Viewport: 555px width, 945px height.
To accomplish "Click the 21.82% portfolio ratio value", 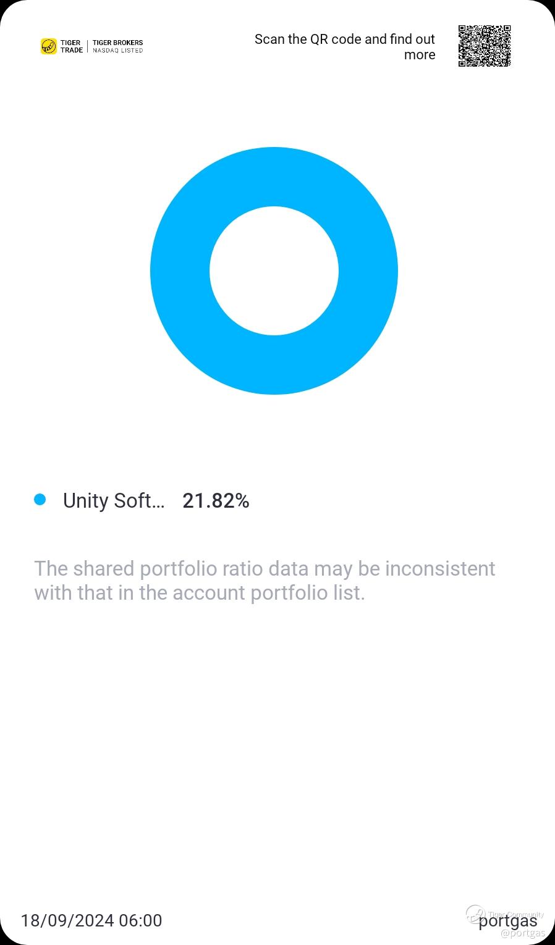I will tap(216, 500).
